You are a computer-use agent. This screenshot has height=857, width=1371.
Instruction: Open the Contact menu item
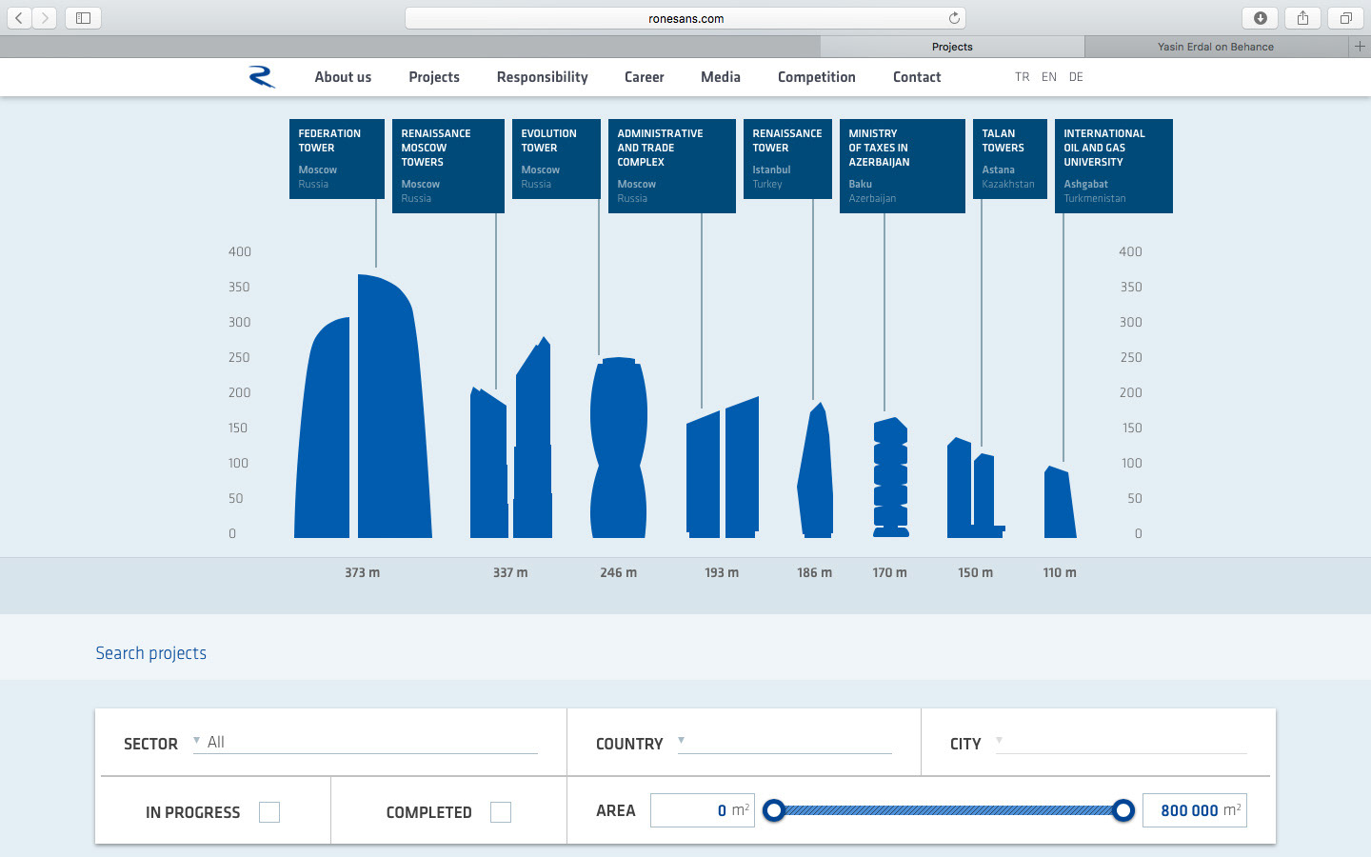pyautogui.click(x=917, y=77)
